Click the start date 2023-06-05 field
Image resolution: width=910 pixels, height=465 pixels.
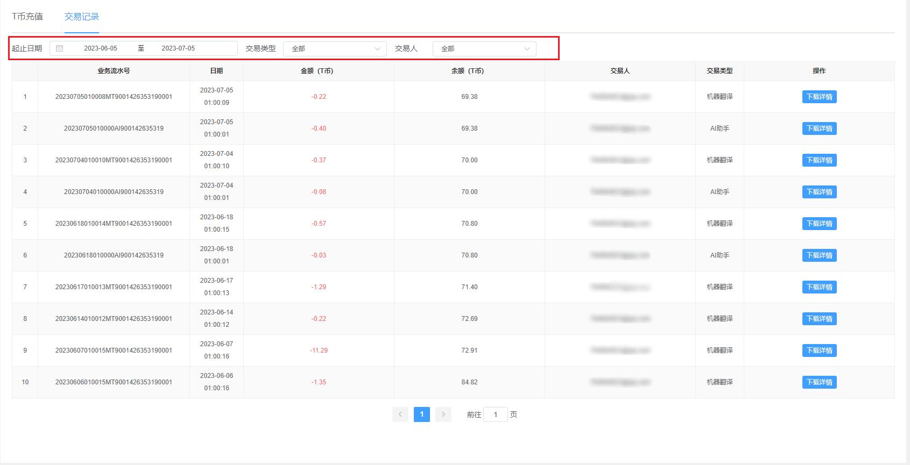click(101, 48)
